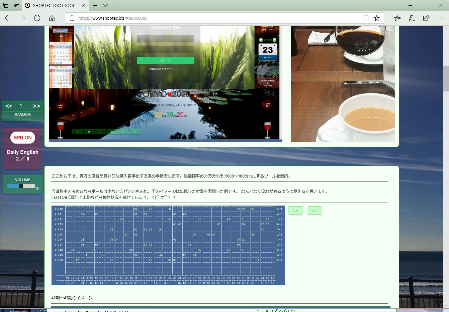This screenshot has height=312, width=449.
Task: Open the coffee cups photo
Action: (343, 84)
